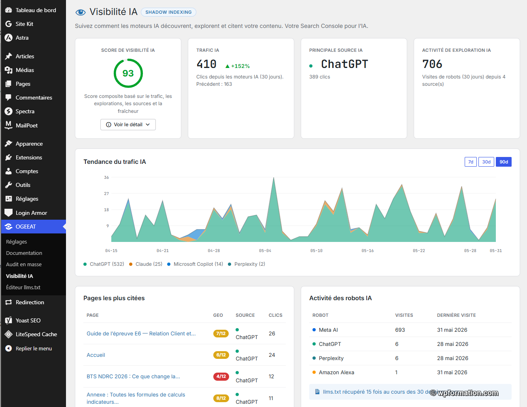Screen dimensions: 527x407
Task: Open the Accueil page link
Action: click(x=96, y=355)
